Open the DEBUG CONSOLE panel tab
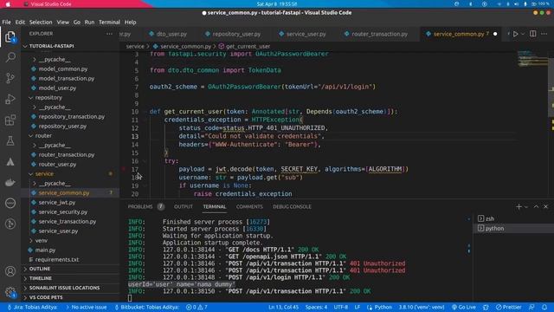The image size is (554, 312). (x=292, y=206)
